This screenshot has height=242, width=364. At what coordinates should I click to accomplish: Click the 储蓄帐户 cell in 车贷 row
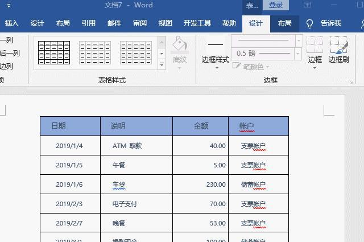259,184
